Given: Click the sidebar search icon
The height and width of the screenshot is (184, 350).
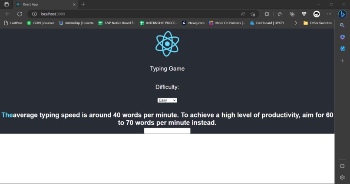Looking at the screenshot, I should [342, 25].
